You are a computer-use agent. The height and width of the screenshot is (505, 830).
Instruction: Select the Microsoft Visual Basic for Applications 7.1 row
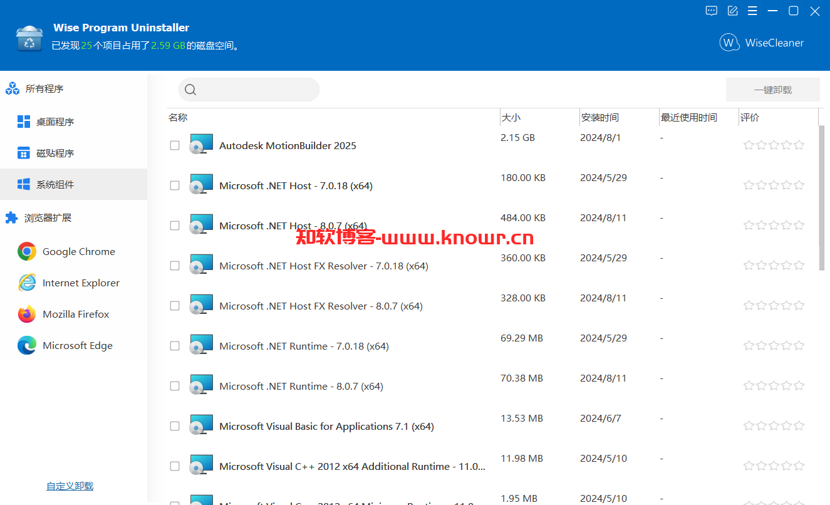coord(492,426)
